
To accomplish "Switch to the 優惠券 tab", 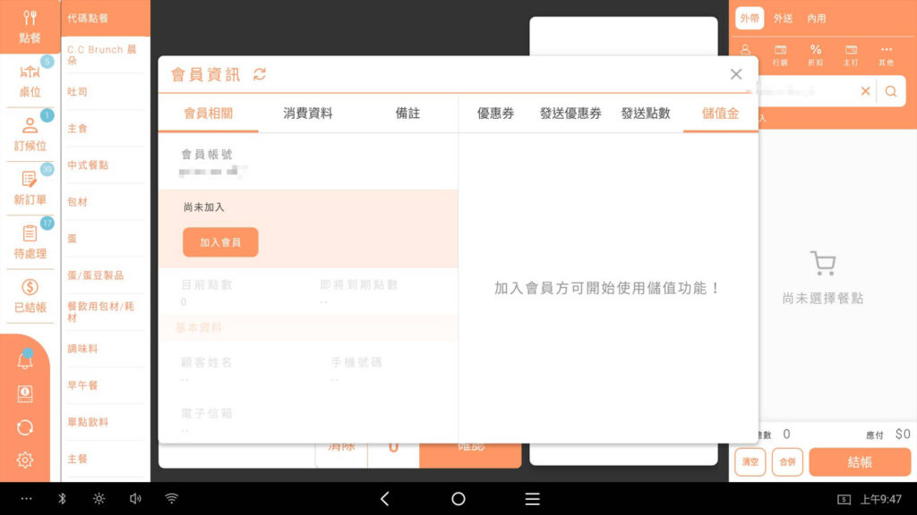I will pos(495,114).
